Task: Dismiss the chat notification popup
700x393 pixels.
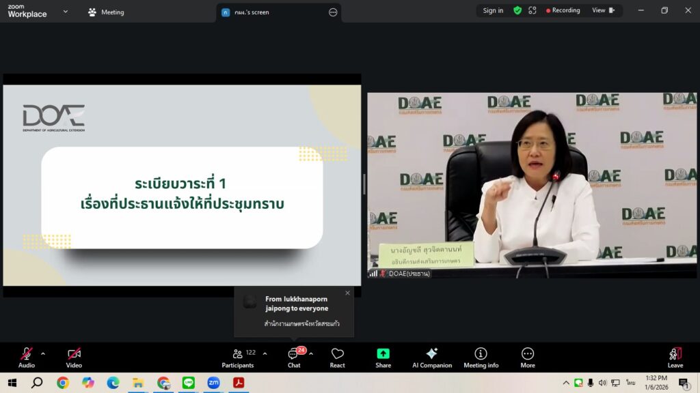Action: click(347, 293)
